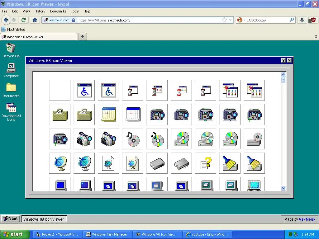The image size is (319, 239).
Task: Click the hourglass window icon after the accessibility icons
Action: pos(133,90)
